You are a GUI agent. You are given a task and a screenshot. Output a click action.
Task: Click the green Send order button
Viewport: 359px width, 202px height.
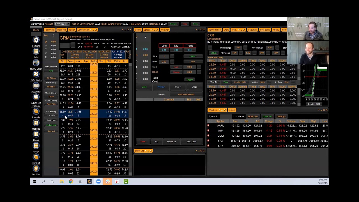144,87
